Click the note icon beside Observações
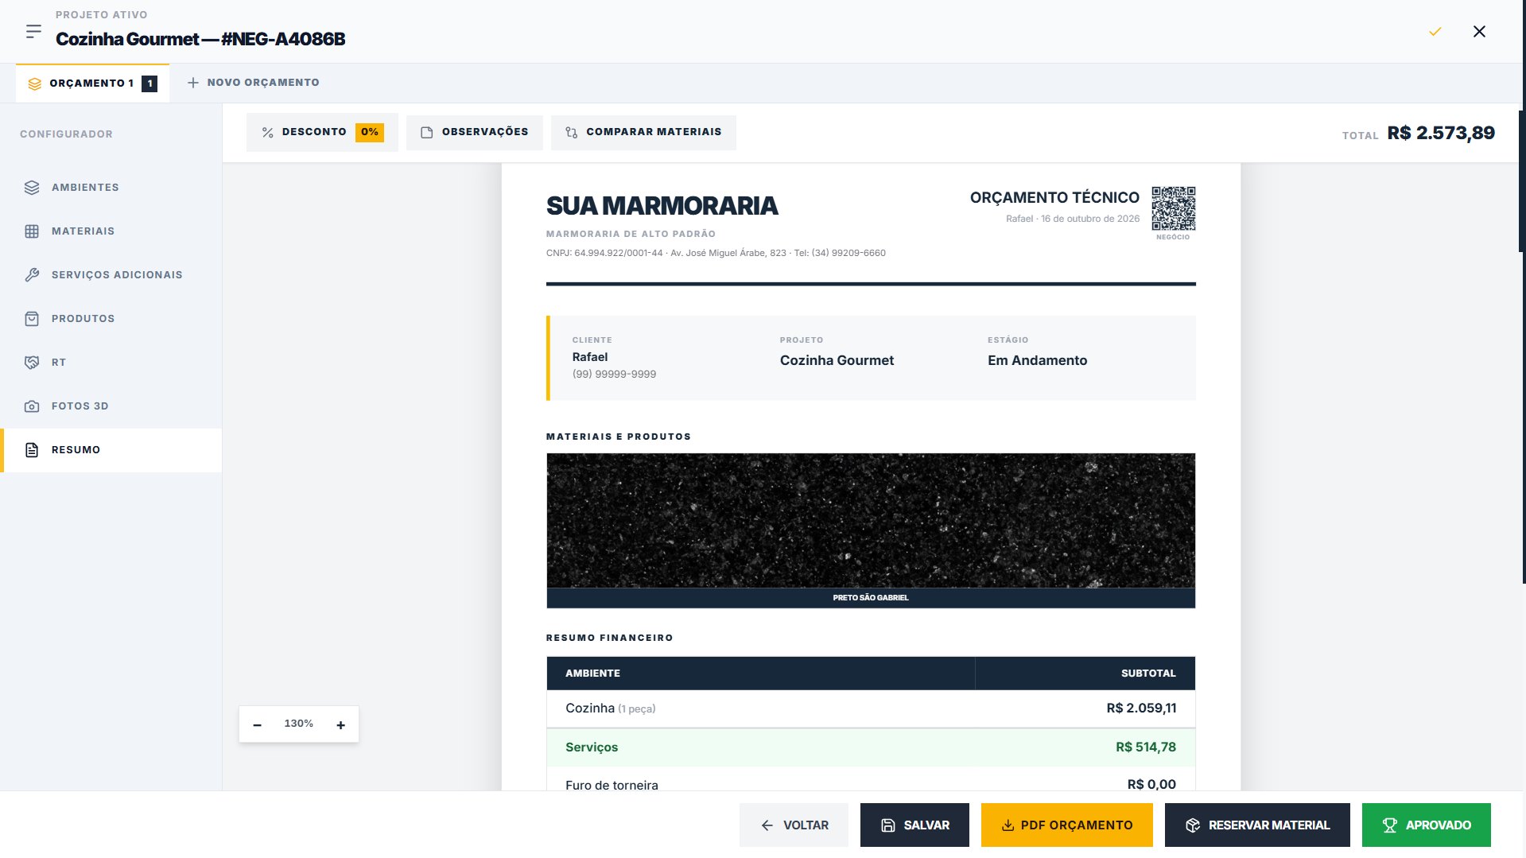Viewport: 1526px width, 858px height. (x=427, y=133)
